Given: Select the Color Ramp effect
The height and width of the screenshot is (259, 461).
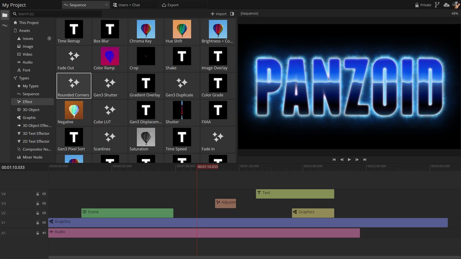Looking at the screenshot, I should tap(110, 59).
